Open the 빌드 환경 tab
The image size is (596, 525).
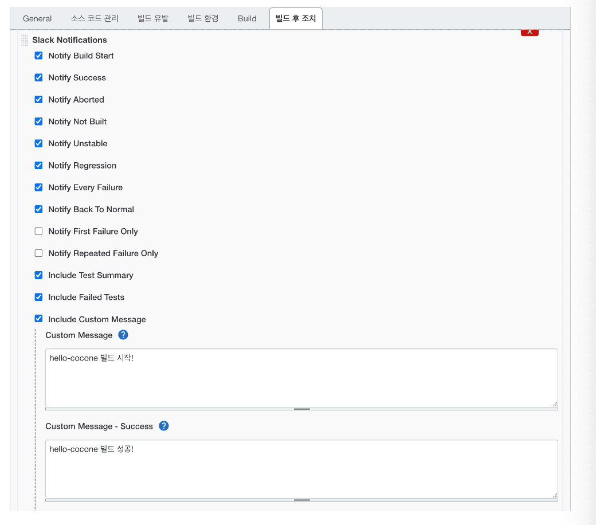tap(203, 18)
